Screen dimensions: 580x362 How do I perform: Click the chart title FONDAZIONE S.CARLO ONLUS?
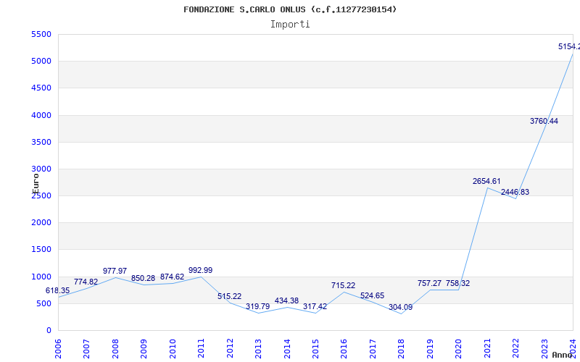[x=290, y=9]
